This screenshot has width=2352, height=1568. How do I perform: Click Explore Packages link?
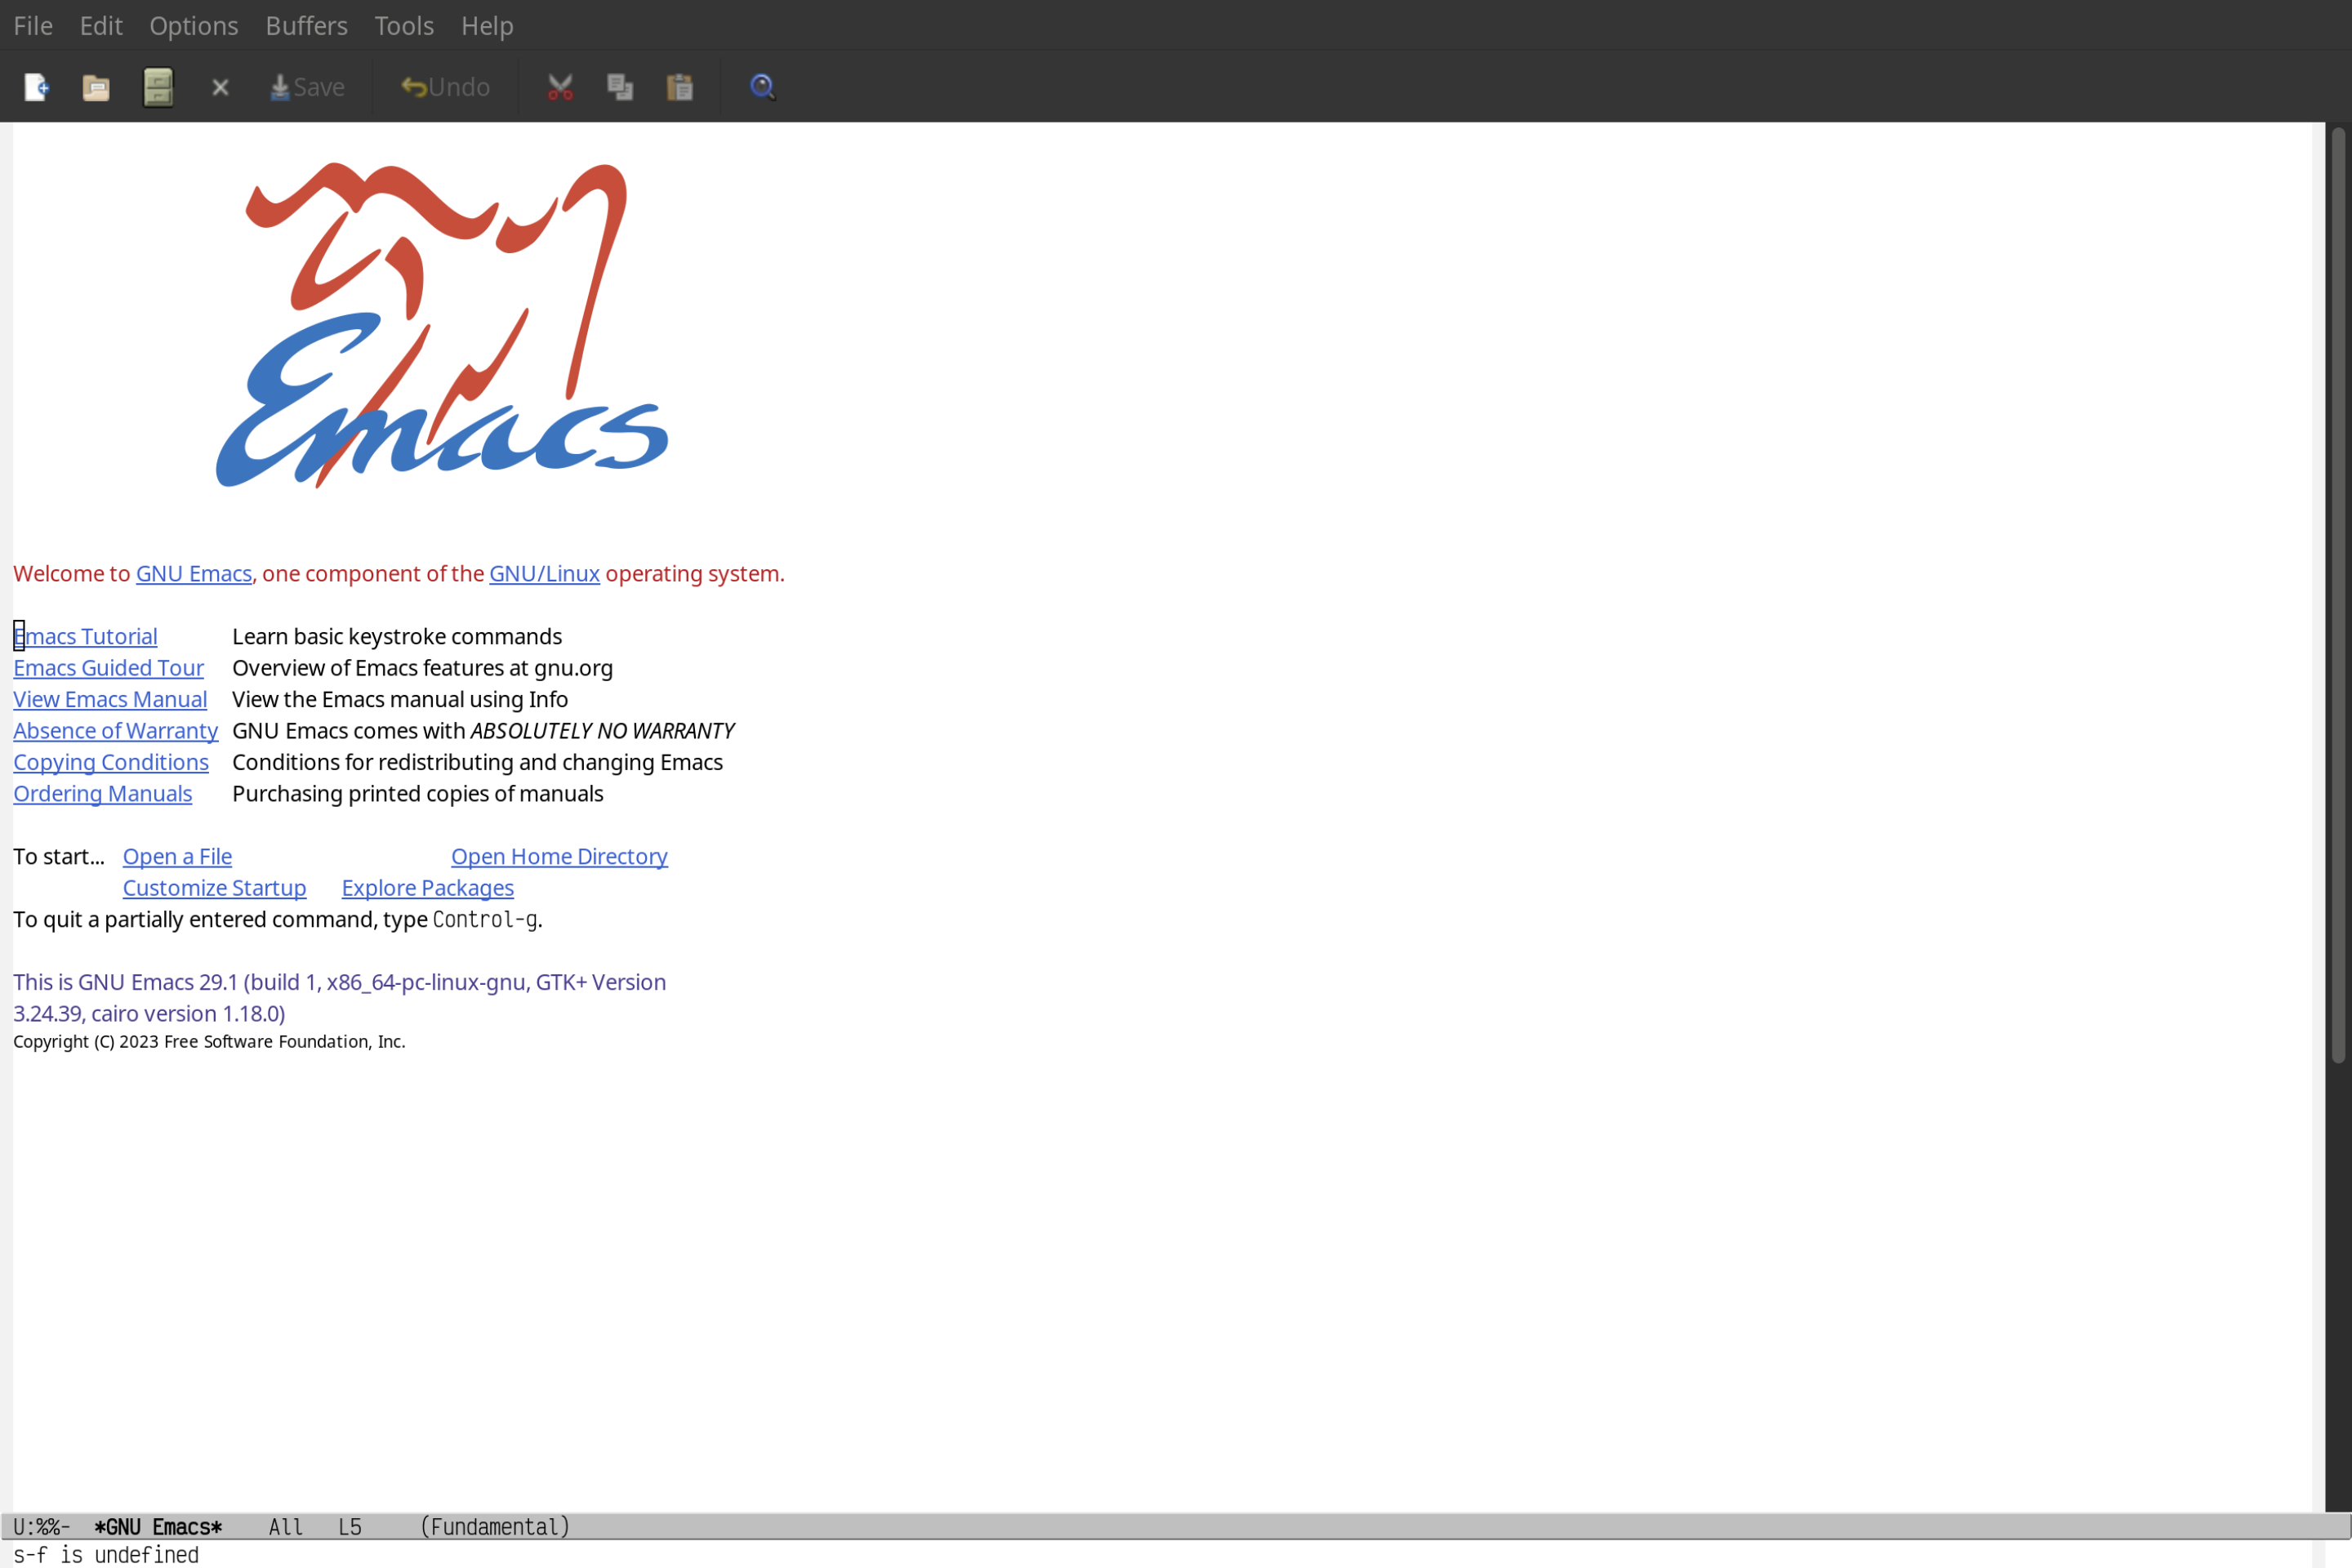coord(427,887)
